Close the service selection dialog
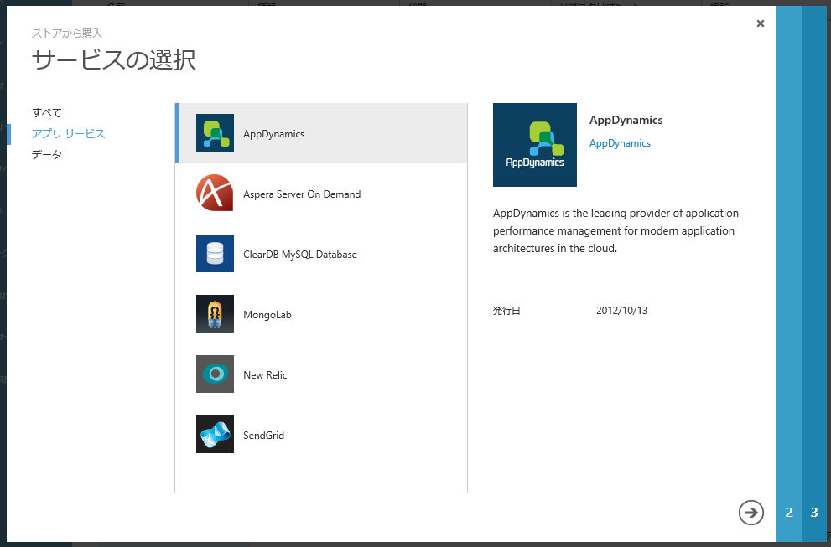Image resolution: width=831 pixels, height=547 pixels. pyautogui.click(x=761, y=23)
